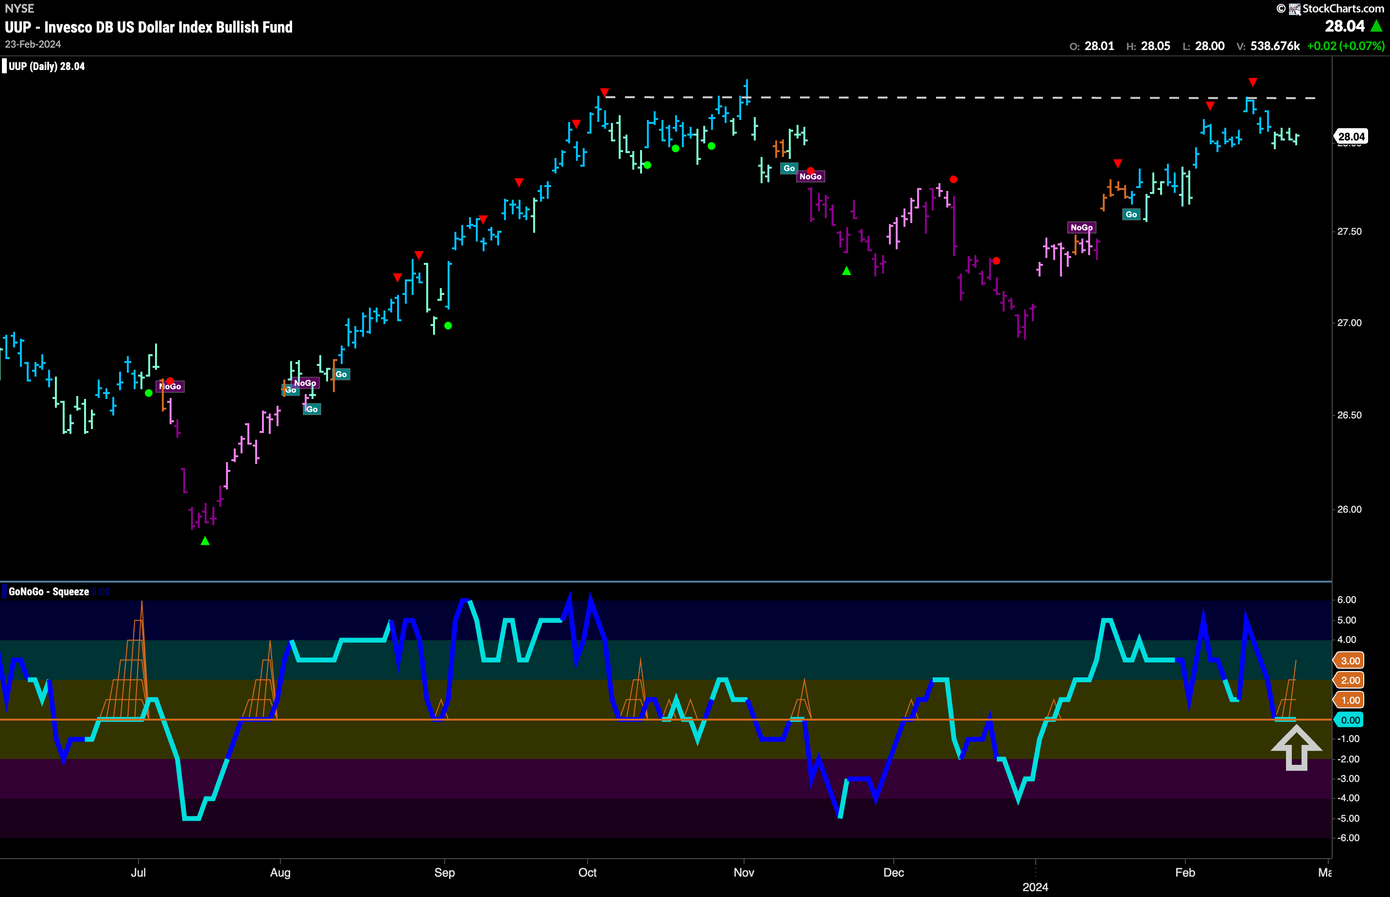Select the UUP (Daily) 28.04 legend label
Viewport: 1390px width, 897px height.
pyautogui.click(x=47, y=67)
